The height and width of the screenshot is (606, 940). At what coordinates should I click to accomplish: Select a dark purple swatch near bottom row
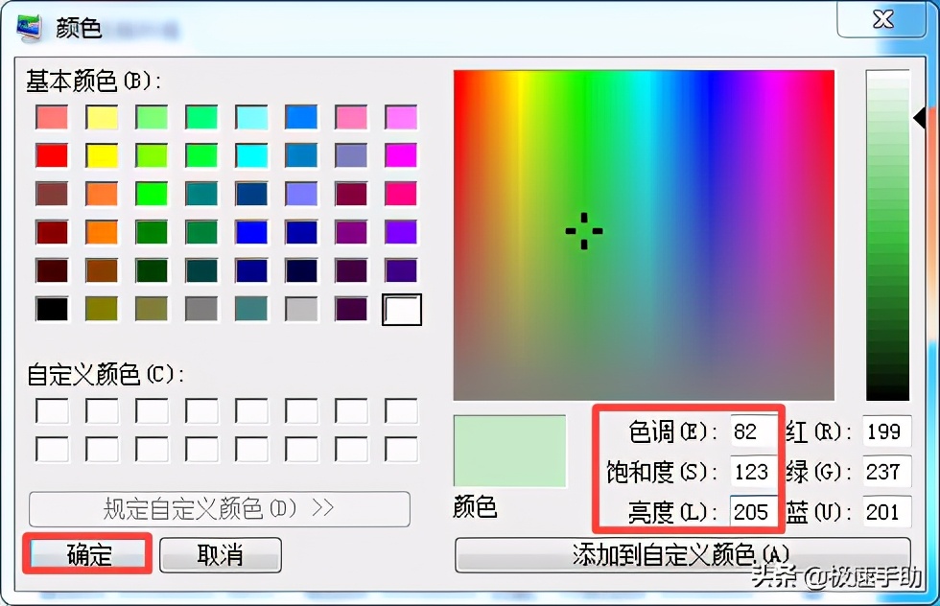tap(351, 309)
